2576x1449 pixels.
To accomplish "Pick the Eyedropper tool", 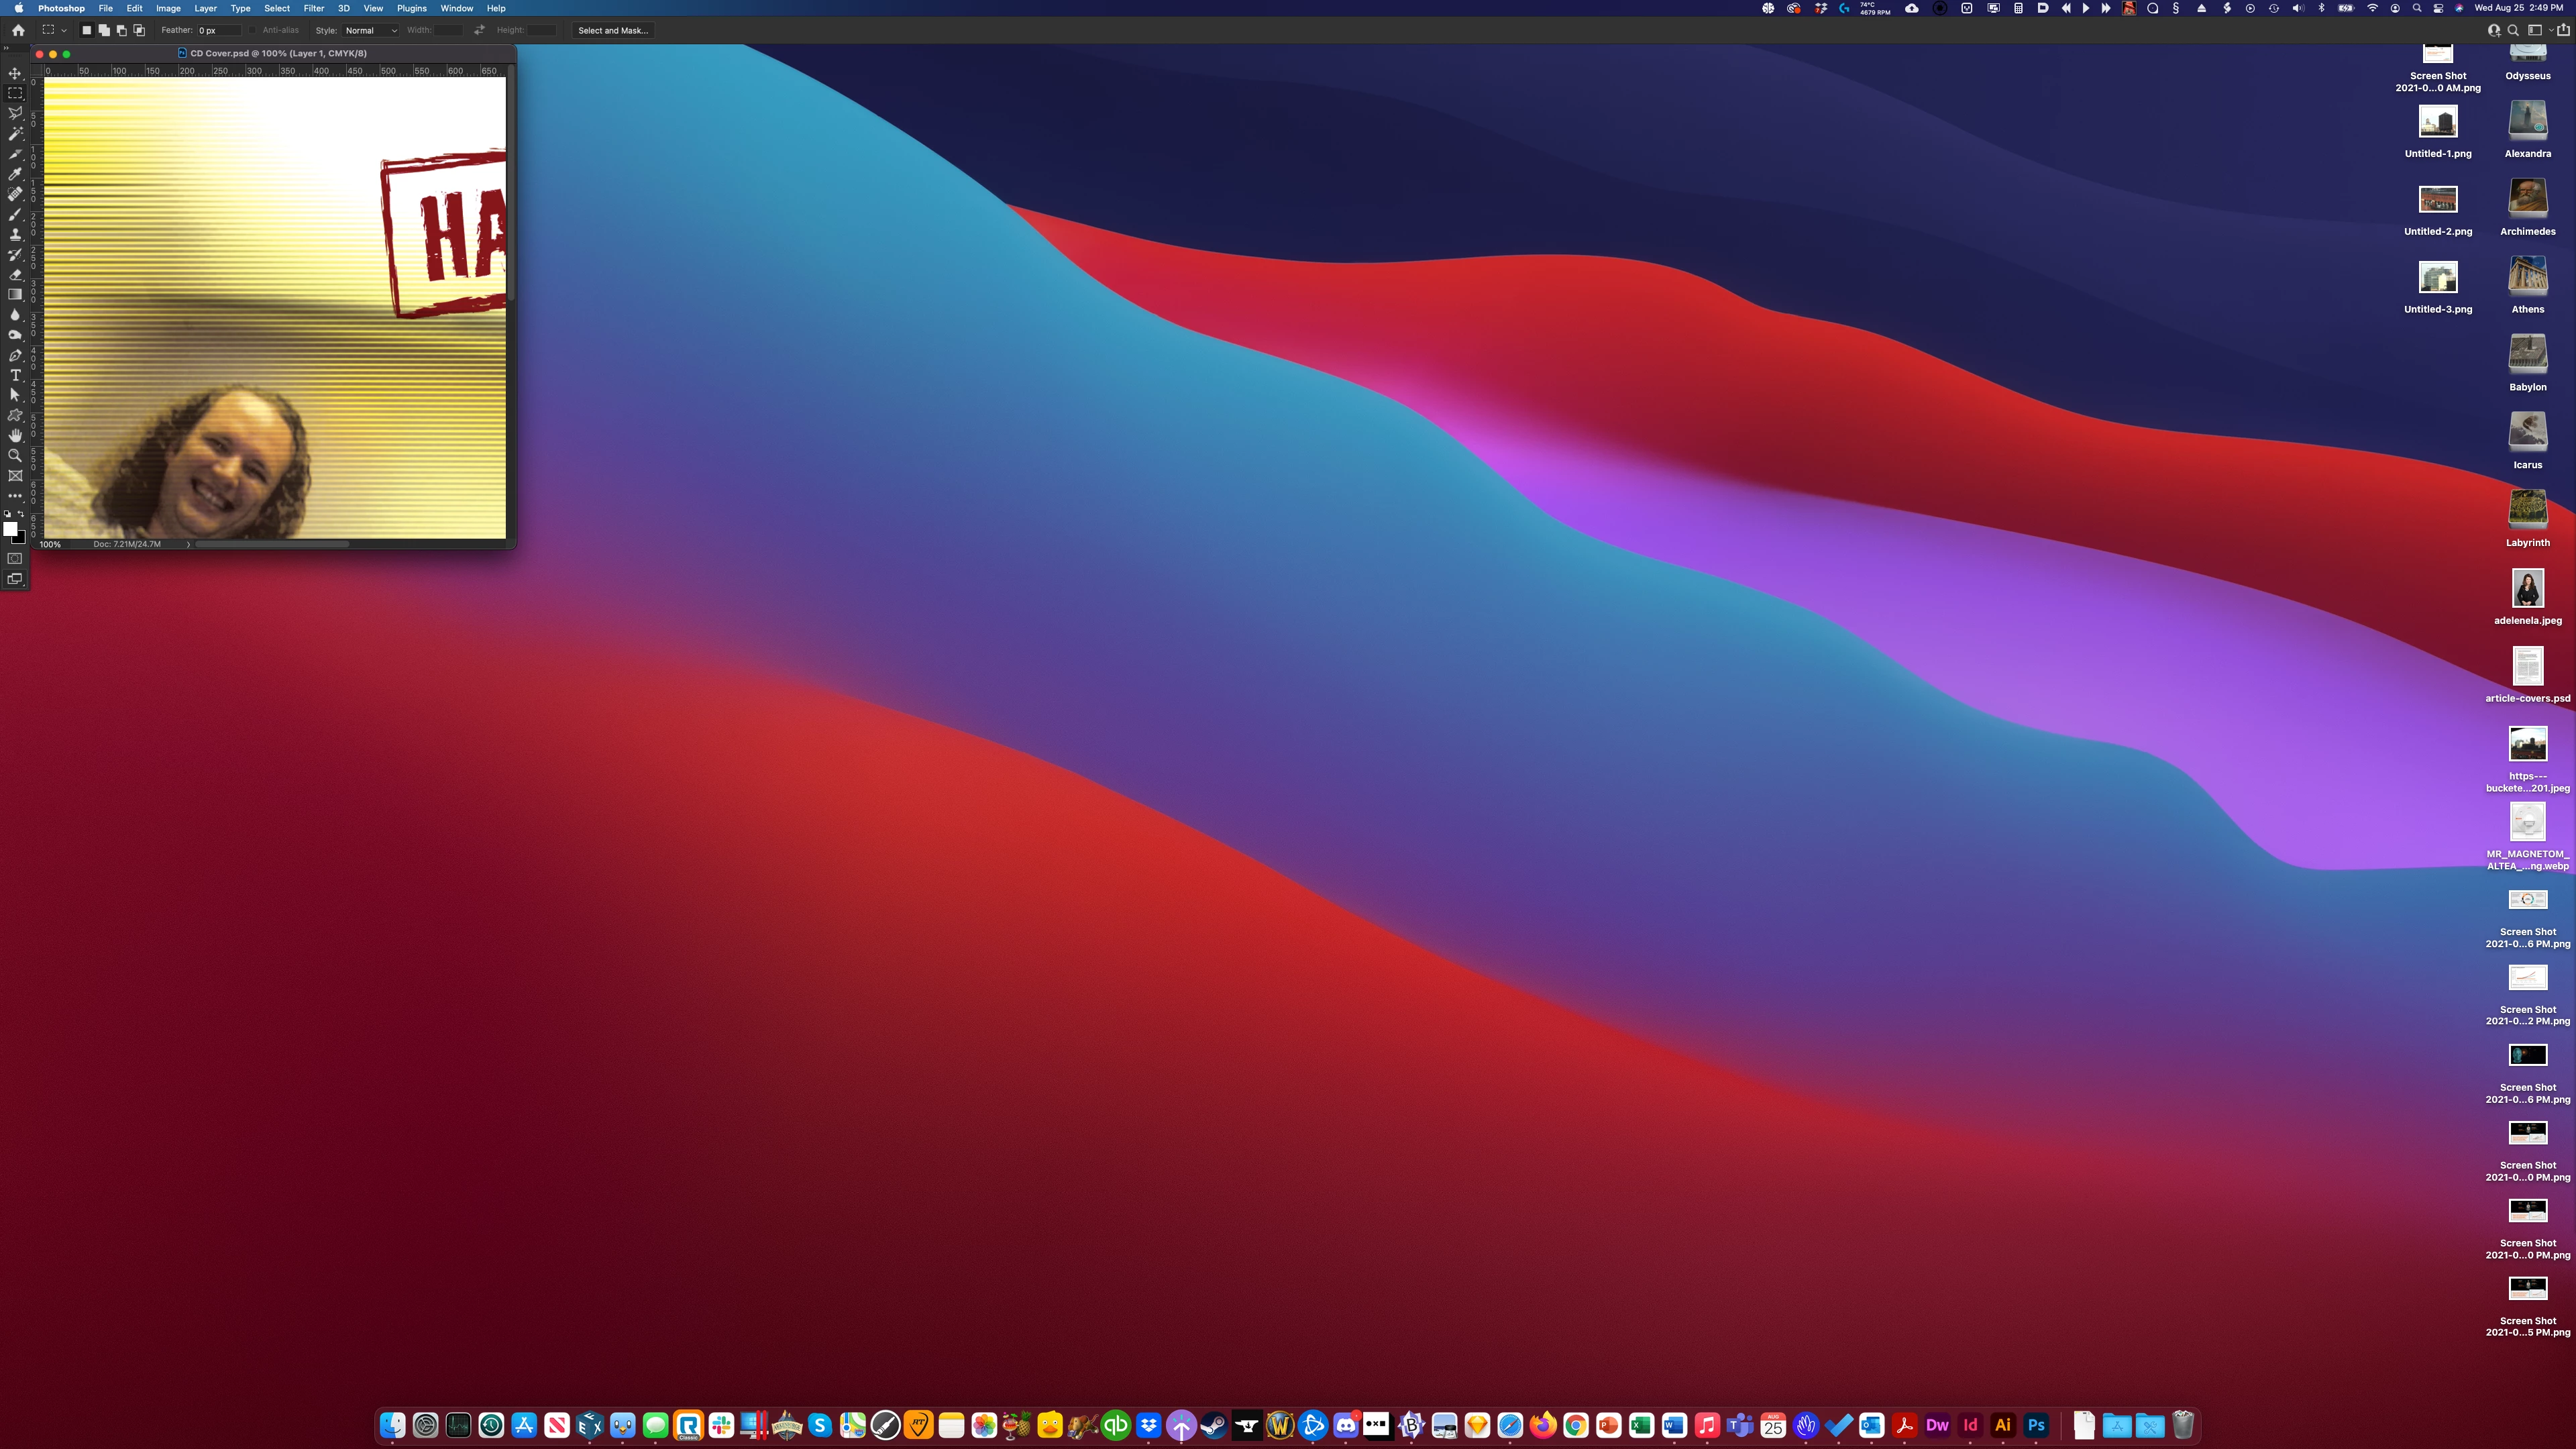I will click(15, 174).
